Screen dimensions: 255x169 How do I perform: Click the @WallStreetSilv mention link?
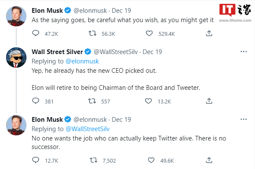[x=88, y=129]
